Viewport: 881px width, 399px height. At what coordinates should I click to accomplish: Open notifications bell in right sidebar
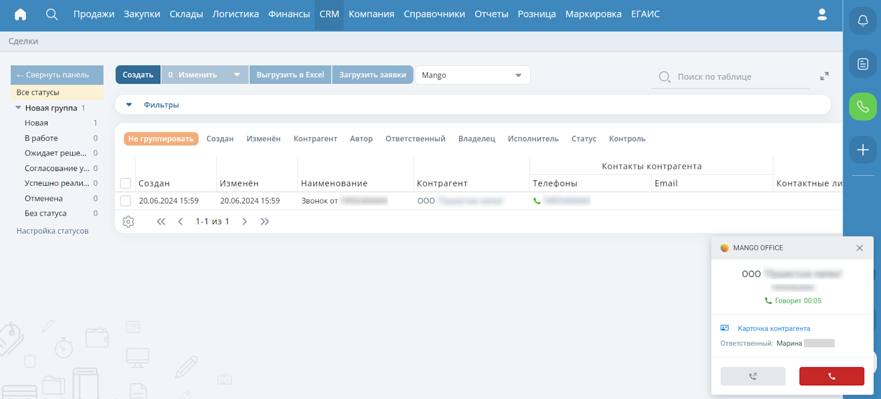pyautogui.click(x=862, y=21)
